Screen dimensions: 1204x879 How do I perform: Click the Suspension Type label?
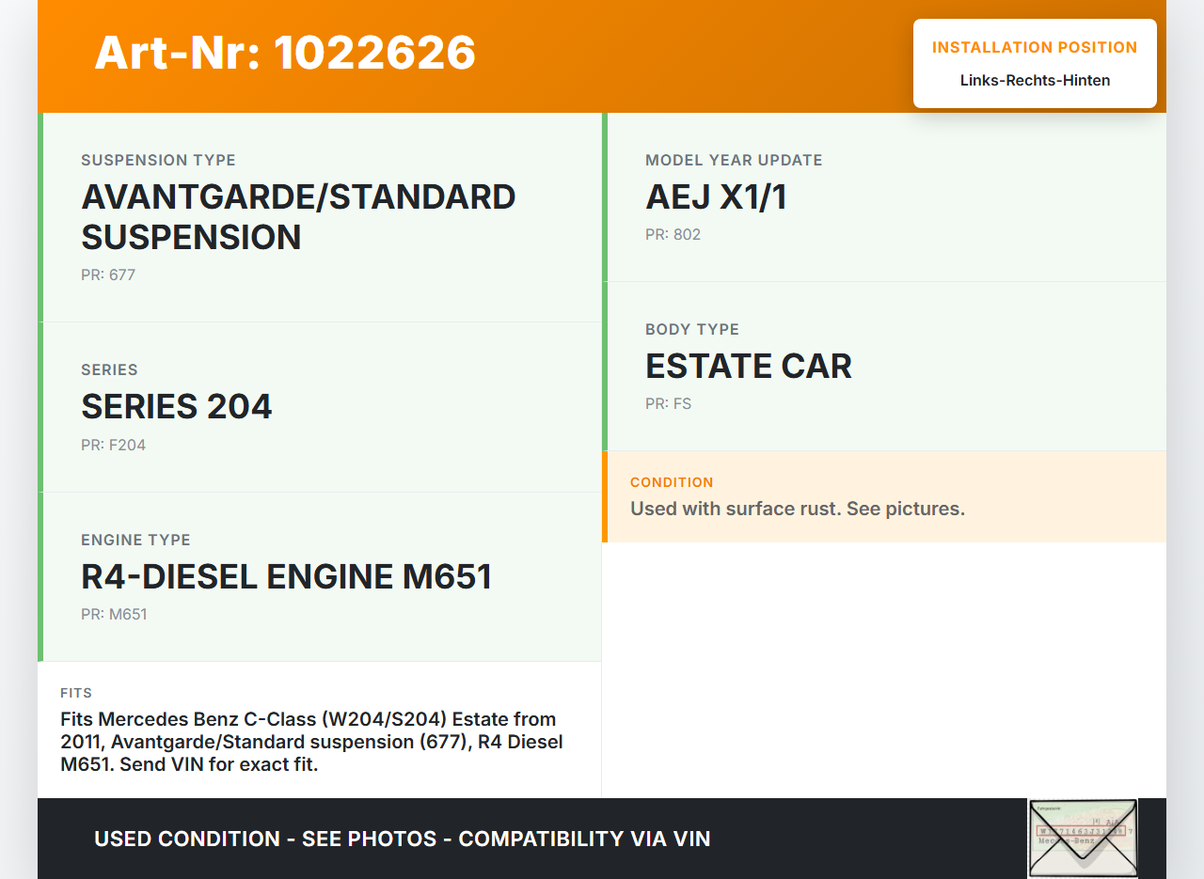point(158,161)
